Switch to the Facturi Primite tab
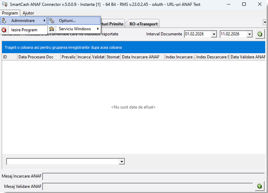The height and width of the screenshot is (193, 268). pos(112,24)
